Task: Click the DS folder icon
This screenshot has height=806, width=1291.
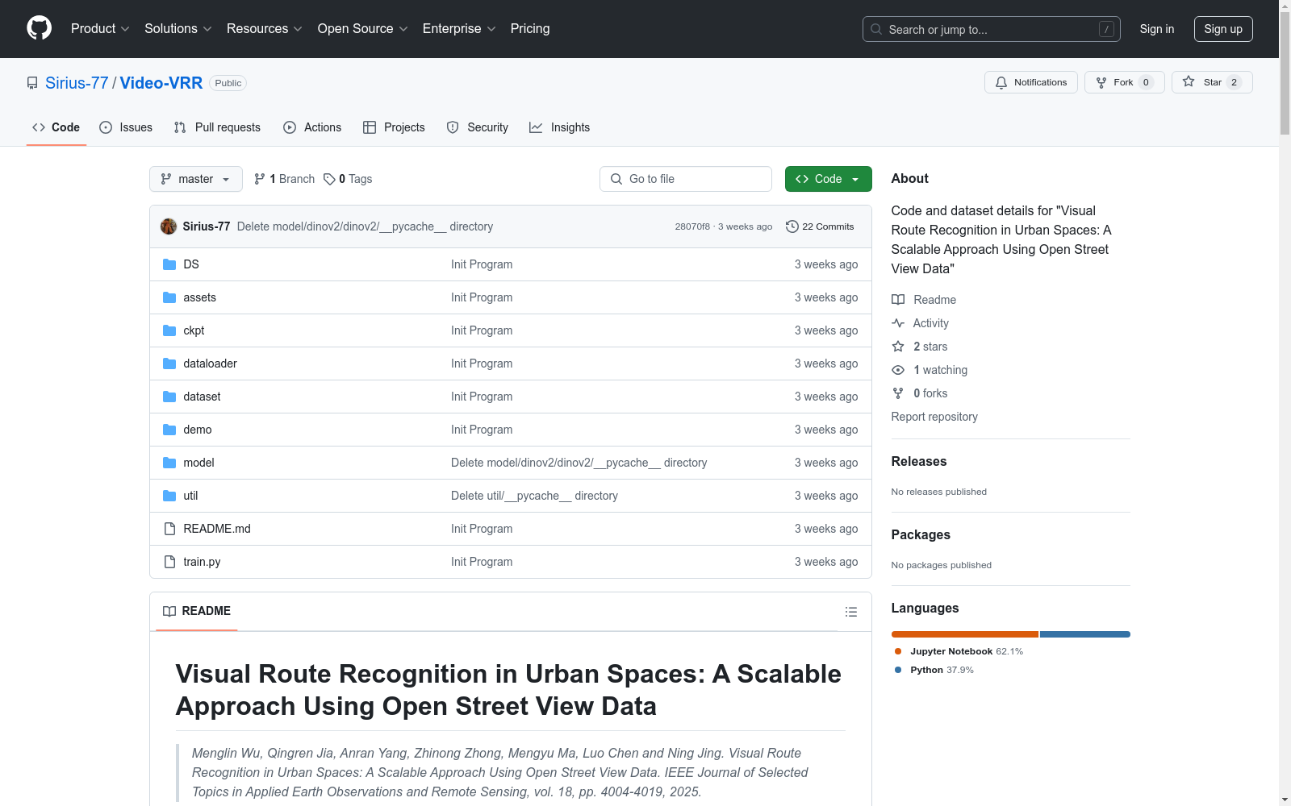Action: click(169, 264)
